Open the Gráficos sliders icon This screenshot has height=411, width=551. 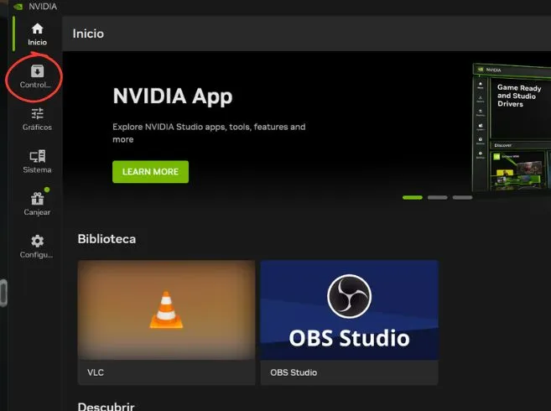[x=37, y=113]
